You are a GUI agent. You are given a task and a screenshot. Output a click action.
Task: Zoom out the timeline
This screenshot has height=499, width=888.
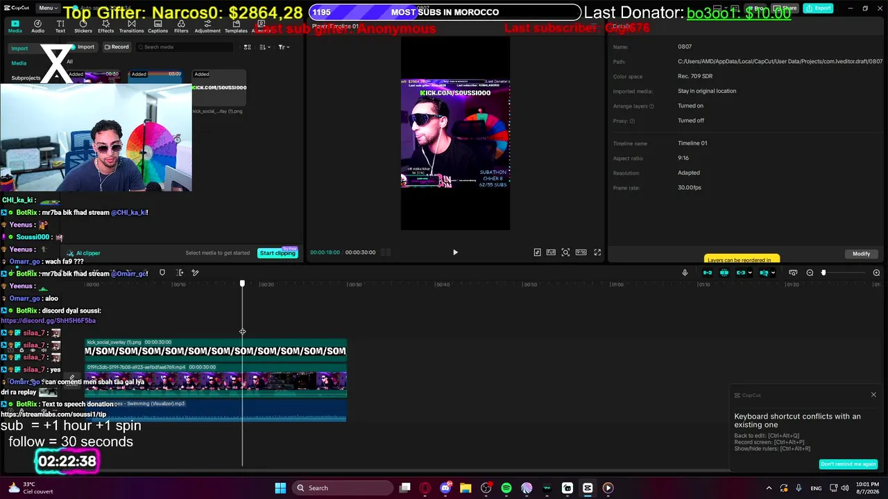click(810, 273)
